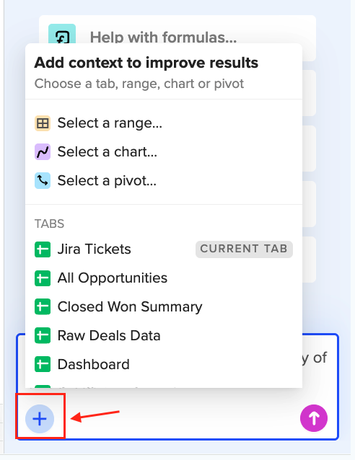Screen dimensions: 355x460
Task: Click the orange range grid icon
Action: [43, 123]
